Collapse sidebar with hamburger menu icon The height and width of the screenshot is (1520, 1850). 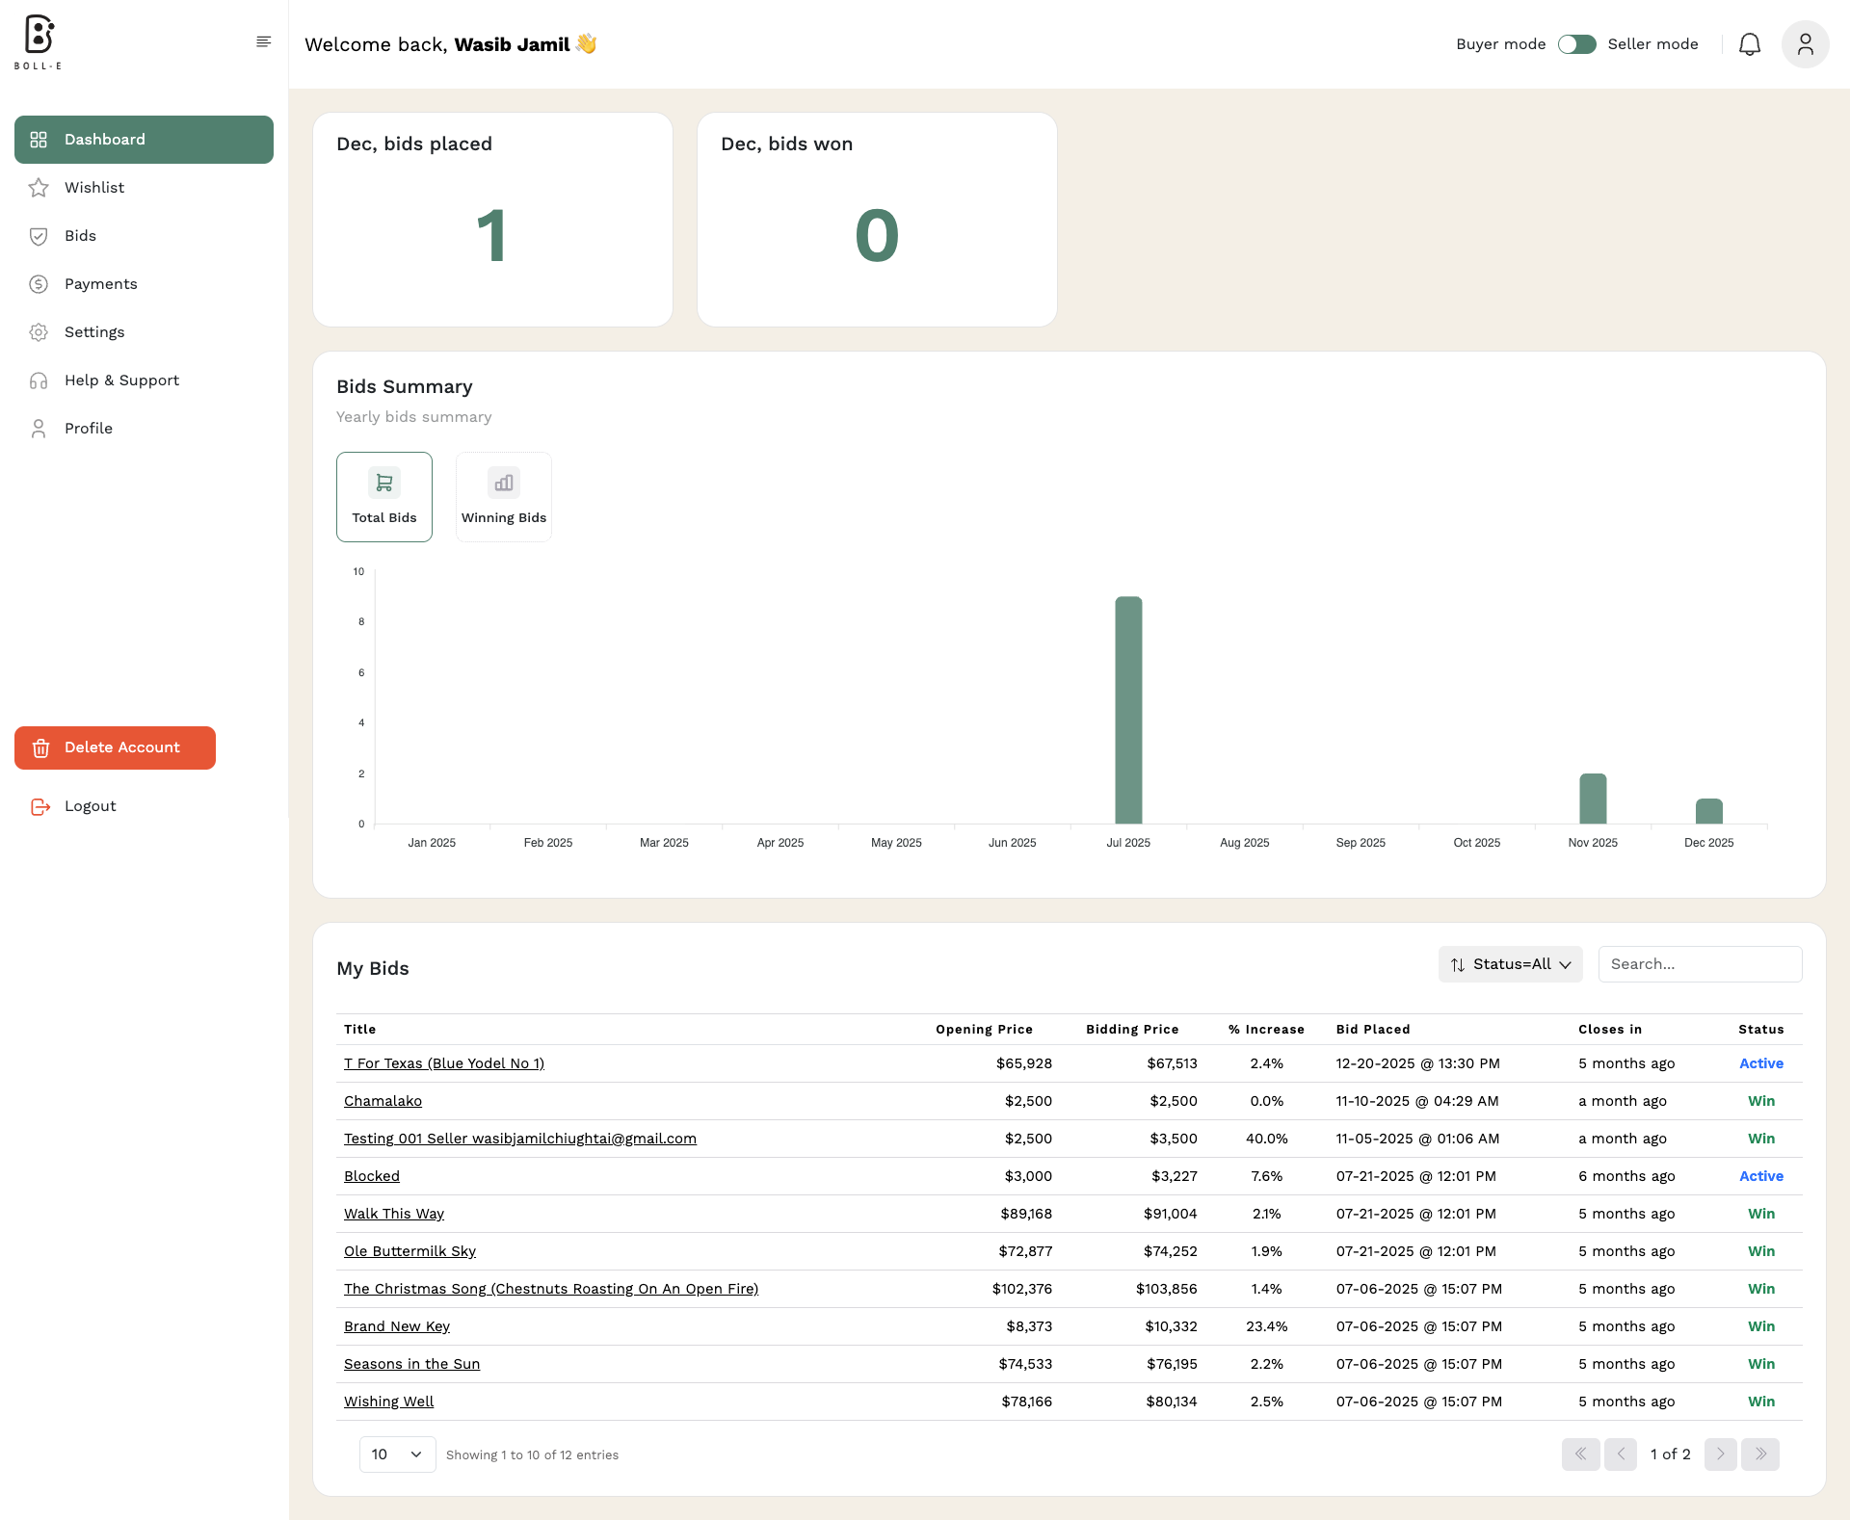tap(263, 41)
